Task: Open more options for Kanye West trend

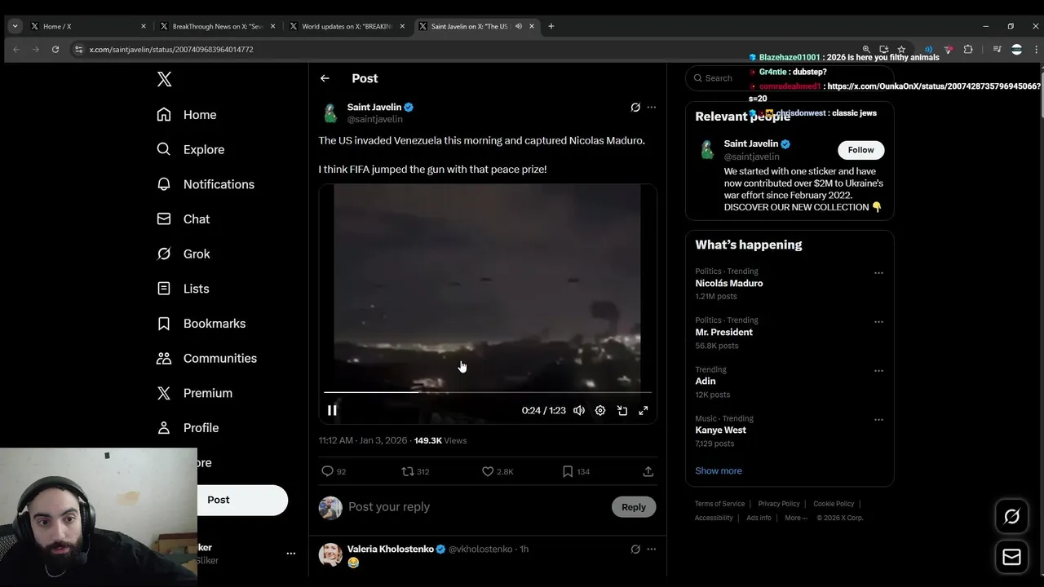Action: [878, 420]
